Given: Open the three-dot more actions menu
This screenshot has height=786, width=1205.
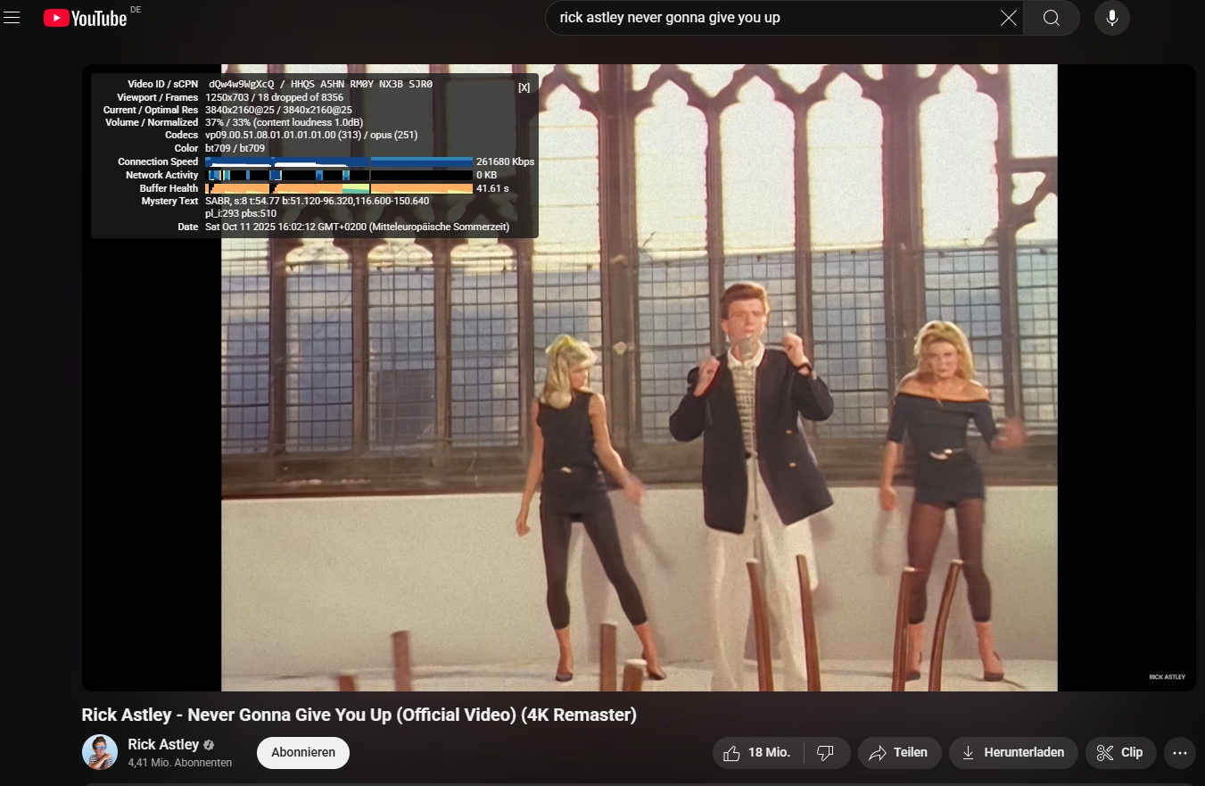Looking at the screenshot, I should [1180, 753].
